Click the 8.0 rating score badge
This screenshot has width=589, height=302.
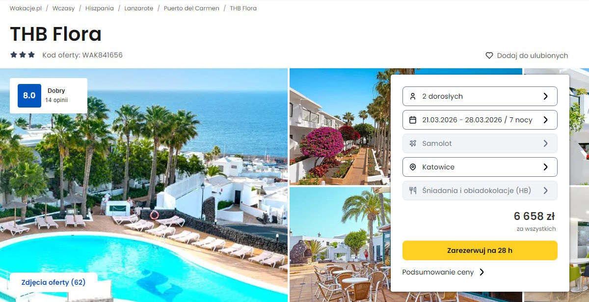pos(29,96)
